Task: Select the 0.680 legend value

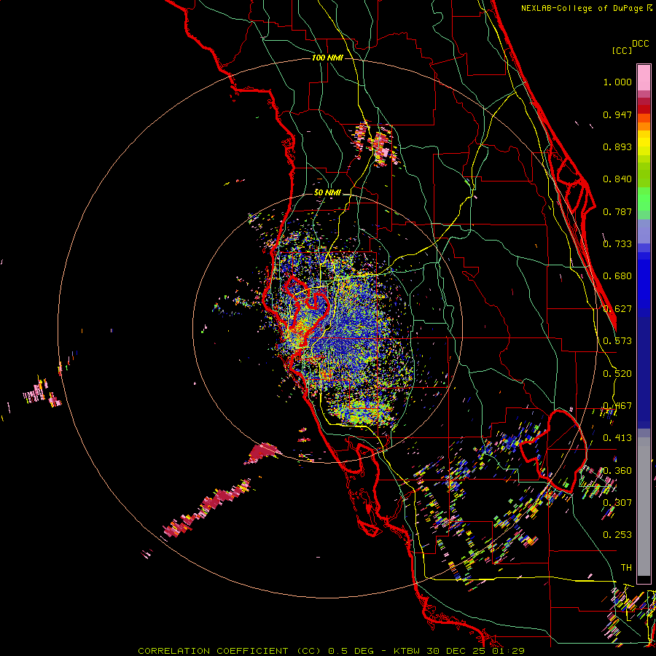Action: [617, 276]
